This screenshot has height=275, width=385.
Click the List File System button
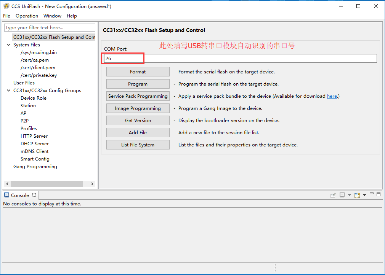[x=138, y=145]
